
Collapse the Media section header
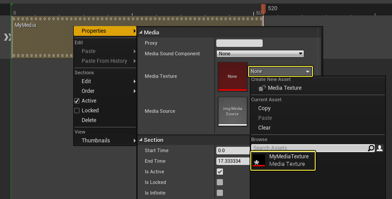click(x=141, y=33)
